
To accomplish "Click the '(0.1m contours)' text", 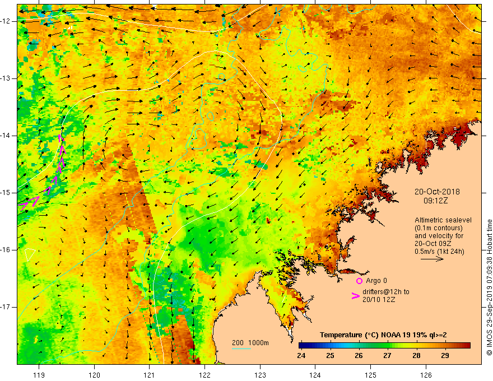I will (439, 228).
